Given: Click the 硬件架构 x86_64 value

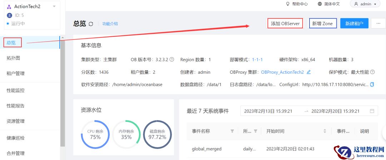Looking at the screenshot, I should pyautogui.click(x=308, y=60).
